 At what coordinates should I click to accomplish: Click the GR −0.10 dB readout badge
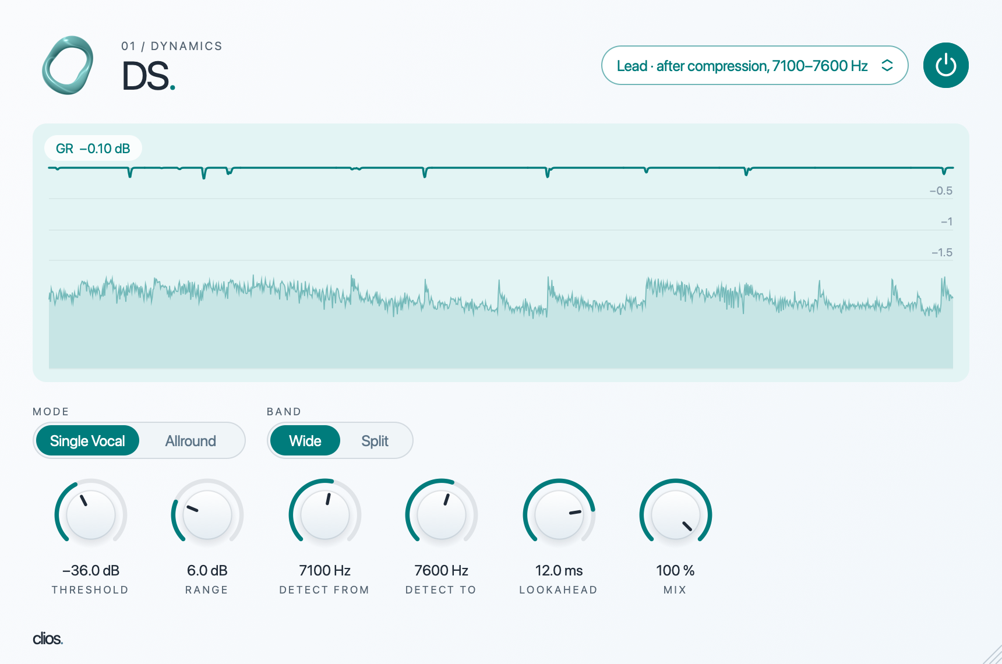tap(93, 149)
